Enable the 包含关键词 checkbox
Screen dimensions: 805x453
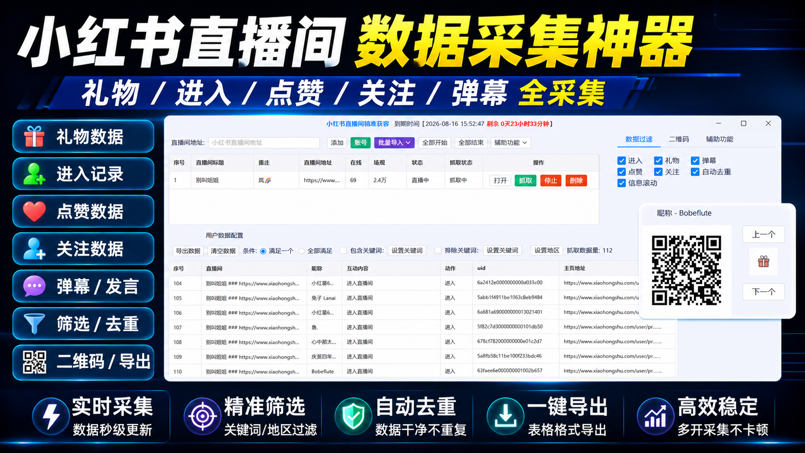(x=343, y=250)
